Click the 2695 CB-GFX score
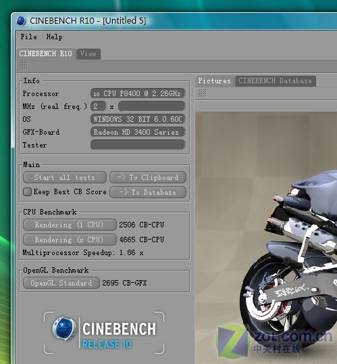The width and height of the screenshot is (337, 364). click(124, 283)
